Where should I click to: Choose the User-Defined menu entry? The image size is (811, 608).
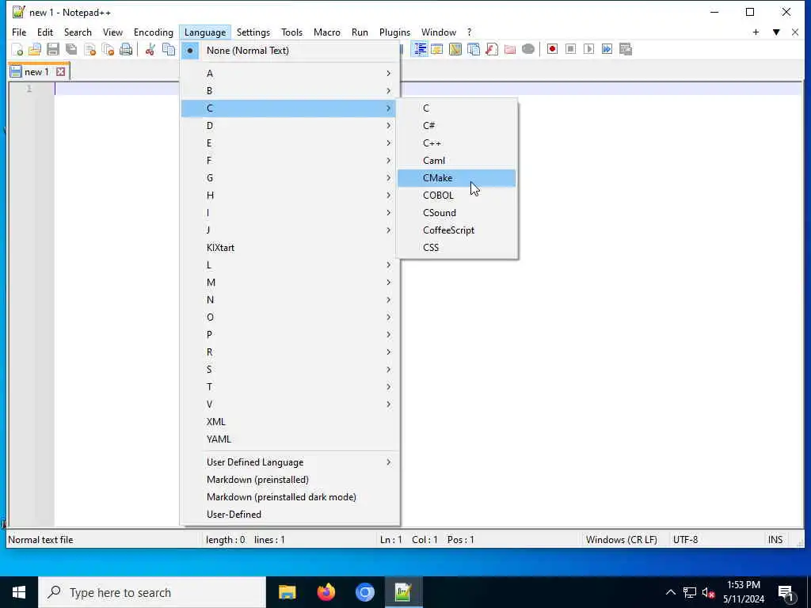click(290, 515)
